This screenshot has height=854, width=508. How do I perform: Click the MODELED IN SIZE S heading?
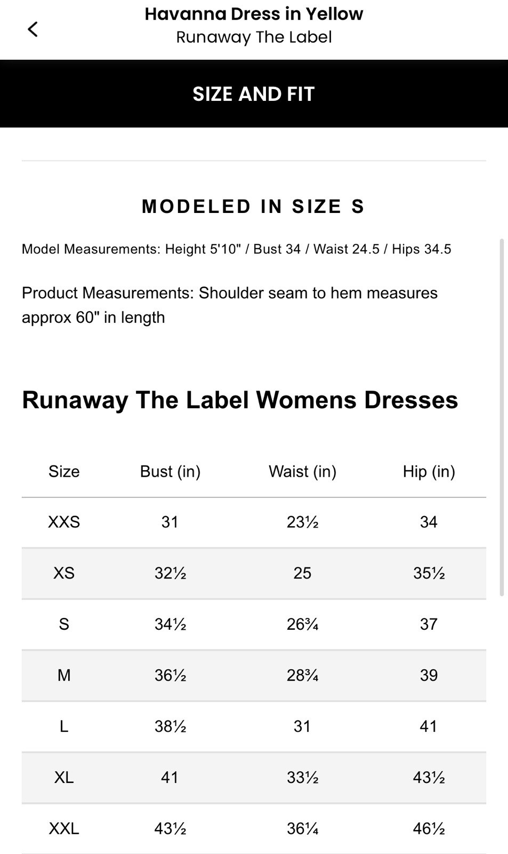pyautogui.click(x=254, y=207)
